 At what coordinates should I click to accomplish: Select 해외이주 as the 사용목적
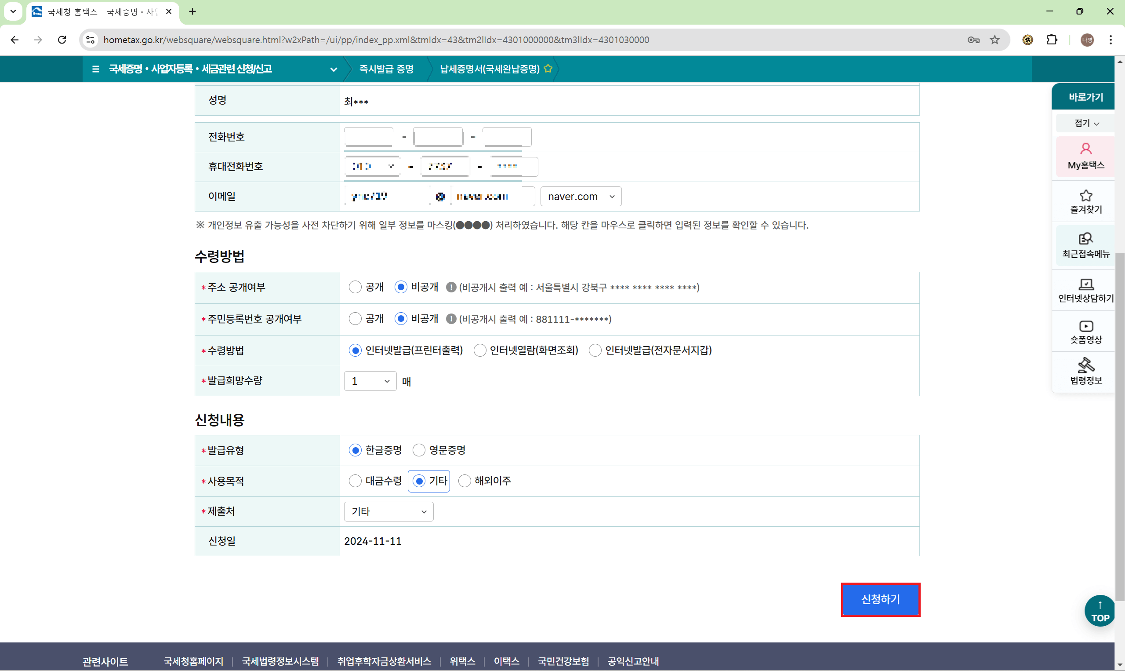(x=465, y=481)
